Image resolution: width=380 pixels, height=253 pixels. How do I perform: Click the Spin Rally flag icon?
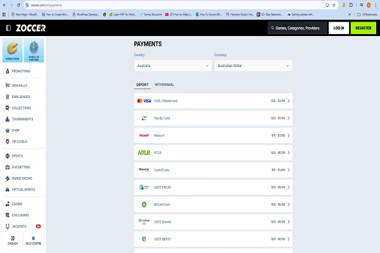(x=8, y=85)
